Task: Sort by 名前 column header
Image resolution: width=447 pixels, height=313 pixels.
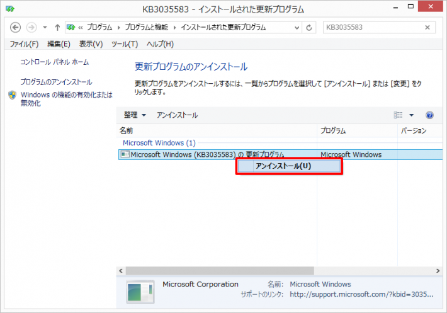Action: point(217,130)
